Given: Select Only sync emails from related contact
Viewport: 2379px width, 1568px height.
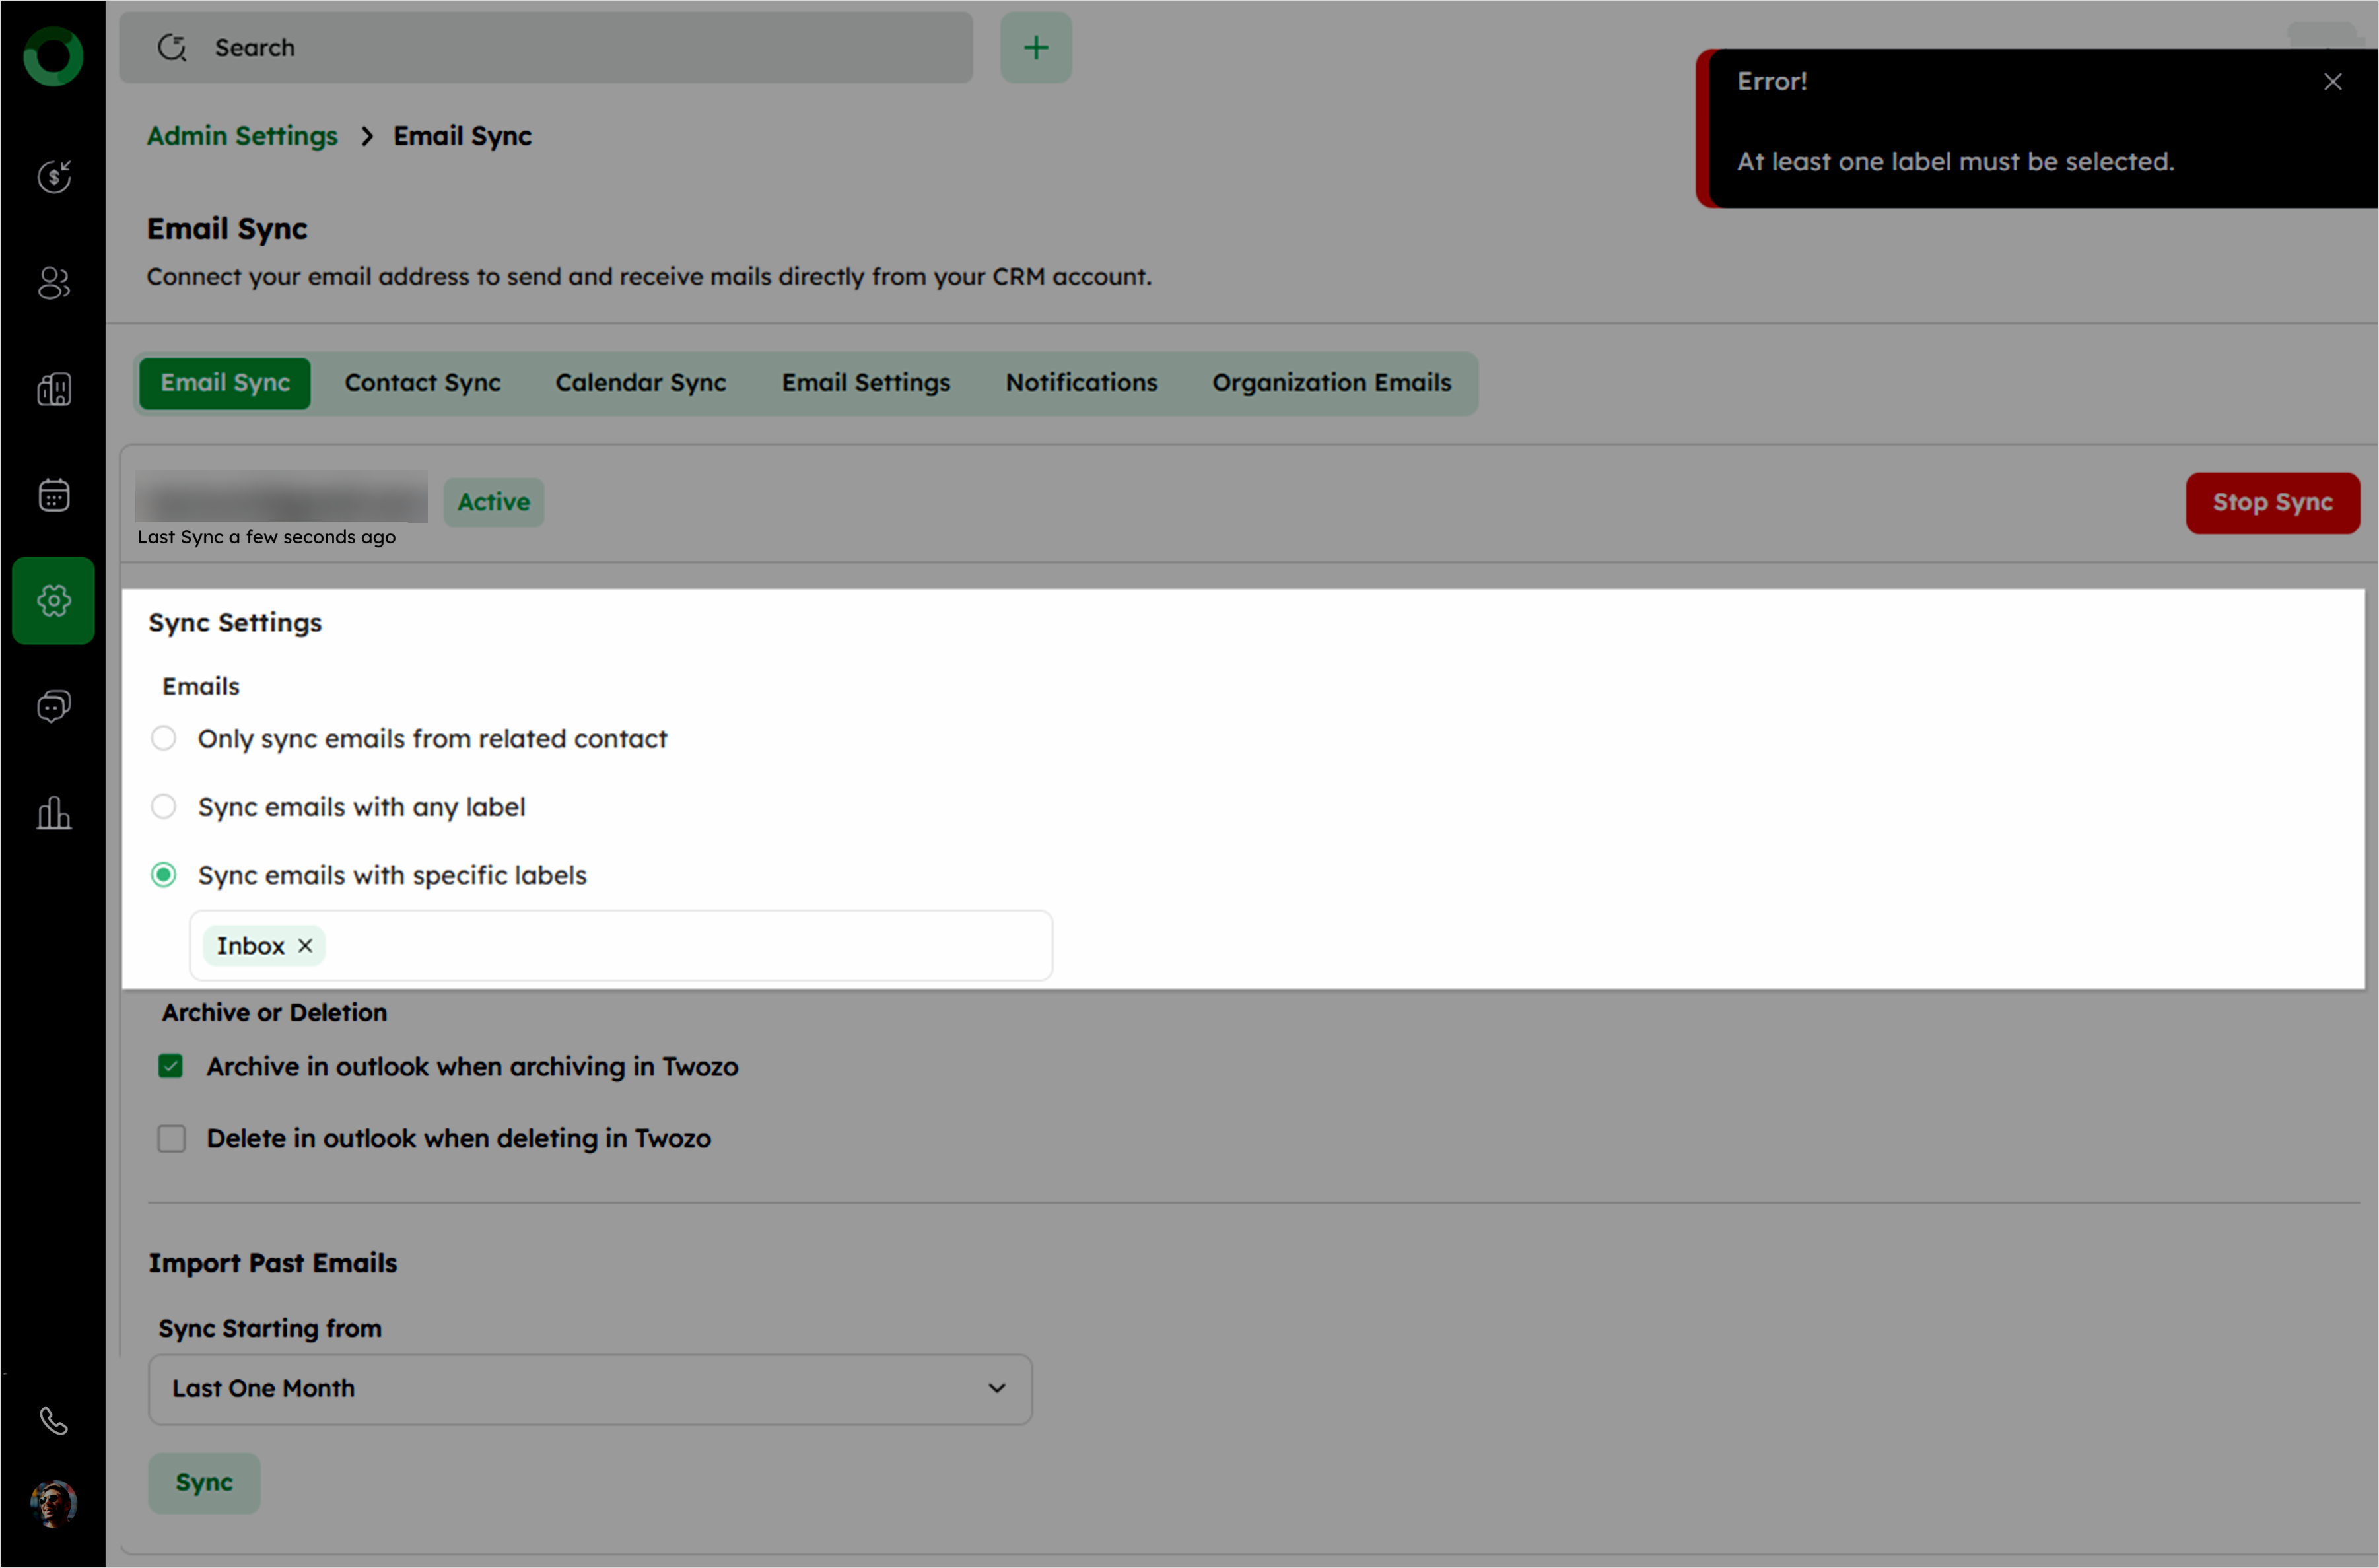Looking at the screenshot, I should pyautogui.click(x=163, y=738).
